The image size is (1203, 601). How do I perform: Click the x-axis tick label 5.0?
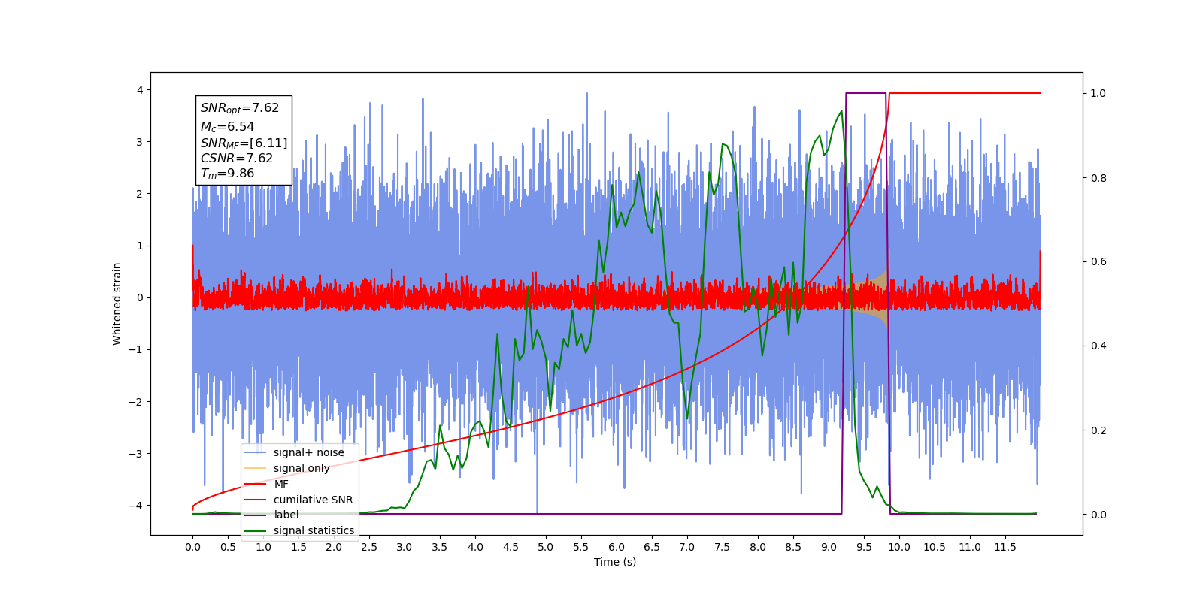[x=546, y=547]
